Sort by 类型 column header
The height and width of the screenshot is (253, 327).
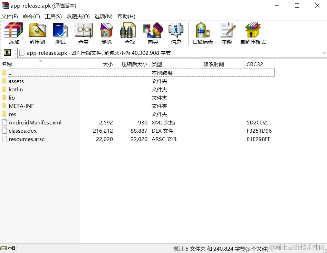(x=175, y=64)
